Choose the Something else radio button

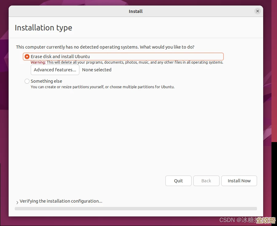tap(27, 81)
